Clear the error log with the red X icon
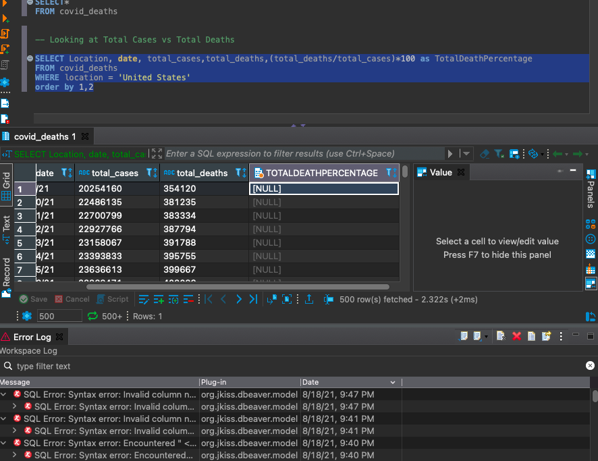Screen dimensions: 598x461 [517, 336]
